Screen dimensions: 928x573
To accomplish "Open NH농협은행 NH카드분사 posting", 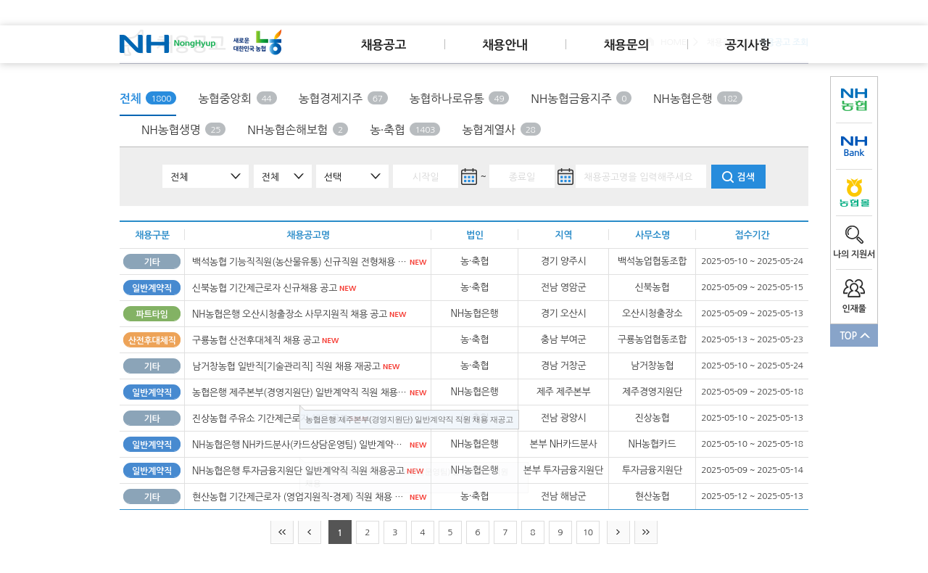I will [x=298, y=444].
